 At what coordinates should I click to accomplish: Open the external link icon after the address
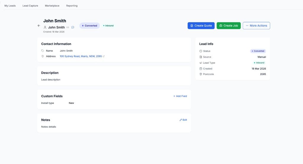104,56
